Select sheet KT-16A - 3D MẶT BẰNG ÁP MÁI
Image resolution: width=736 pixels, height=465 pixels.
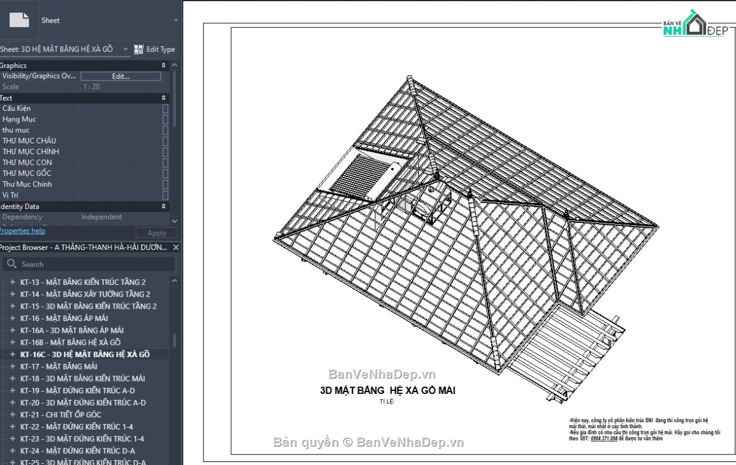pyautogui.click(x=72, y=330)
